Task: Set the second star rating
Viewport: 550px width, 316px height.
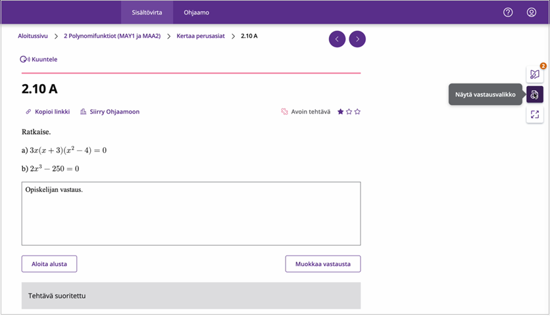Action: click(349, 112)
